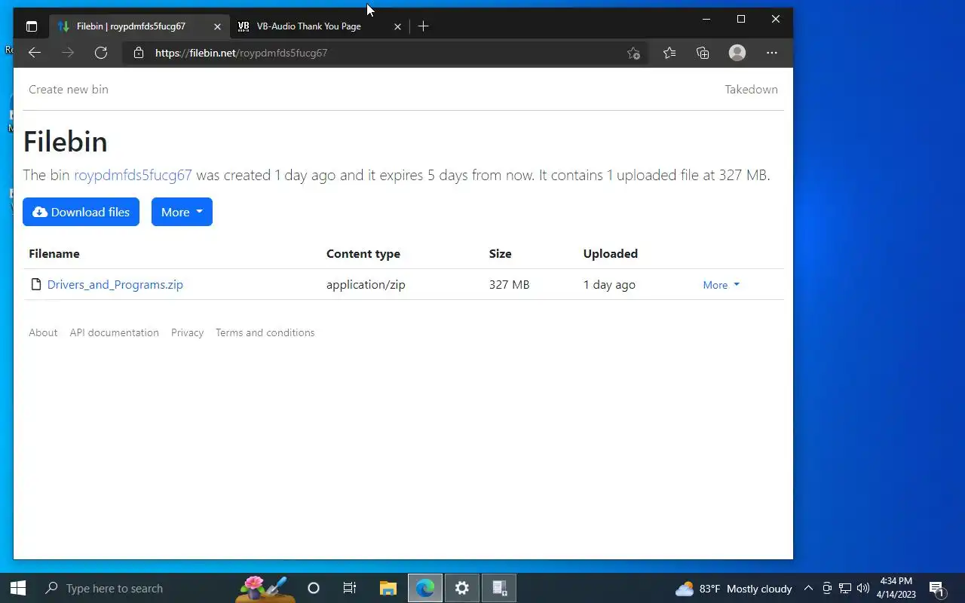
Task: Open the network tray icon
Action: [845, 588]
